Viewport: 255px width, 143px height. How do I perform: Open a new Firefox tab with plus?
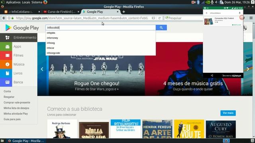(124, 12)
